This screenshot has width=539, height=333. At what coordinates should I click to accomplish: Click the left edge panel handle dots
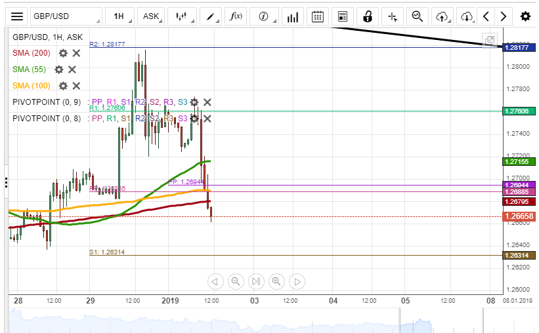[6, 182]
